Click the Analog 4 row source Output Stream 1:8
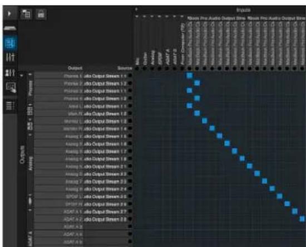306x247 pixels. point(106,159)
